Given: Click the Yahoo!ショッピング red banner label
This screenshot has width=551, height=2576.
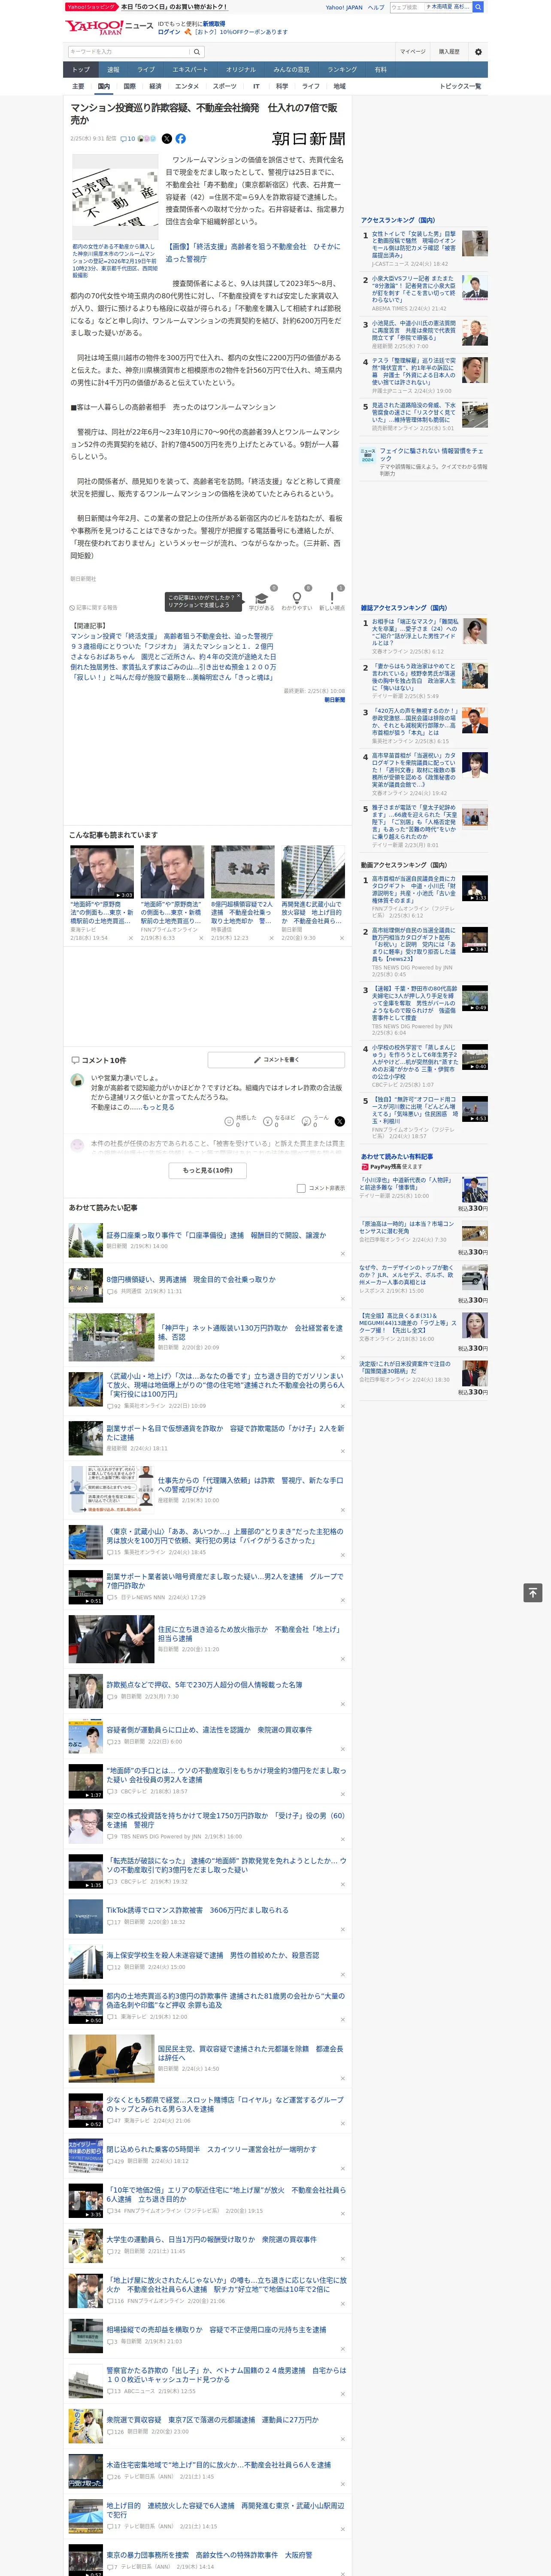Looking at the screenshot, I should coord(91,7).
